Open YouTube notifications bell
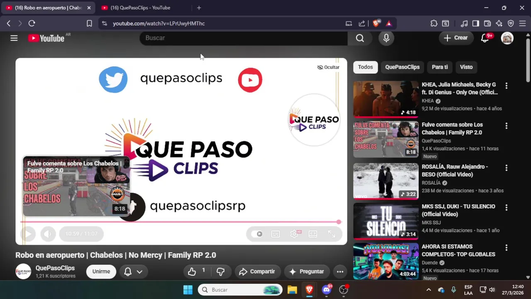The width and height of the screenshot is (531, 299). [485, 38]
